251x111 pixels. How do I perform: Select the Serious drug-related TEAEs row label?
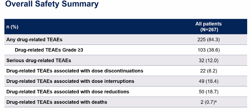(38, 61)
